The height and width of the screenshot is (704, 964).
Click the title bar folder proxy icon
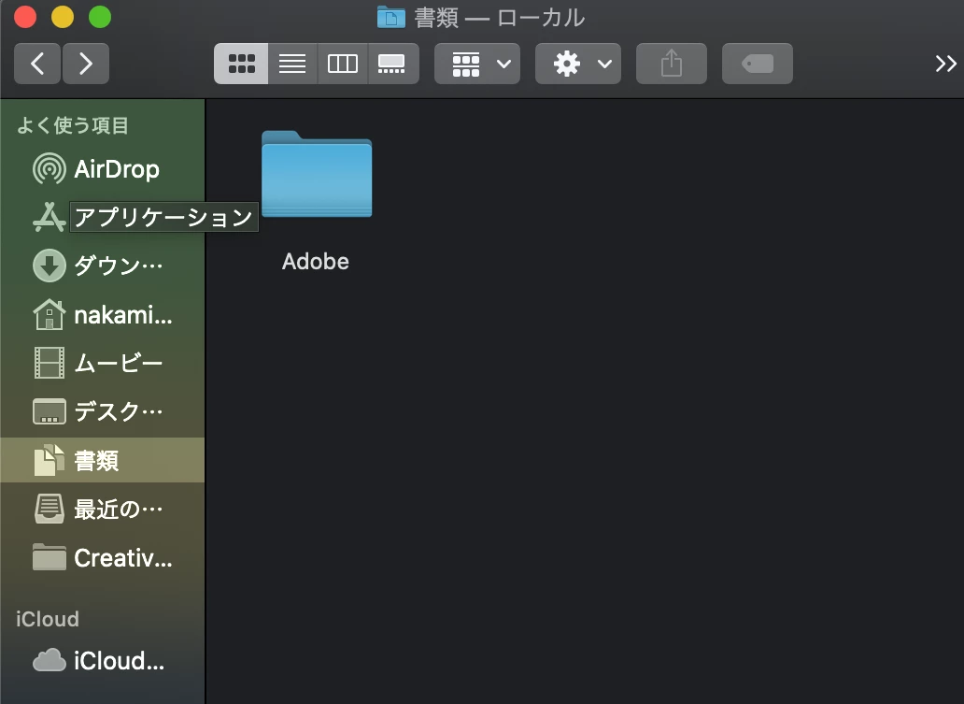391,17
